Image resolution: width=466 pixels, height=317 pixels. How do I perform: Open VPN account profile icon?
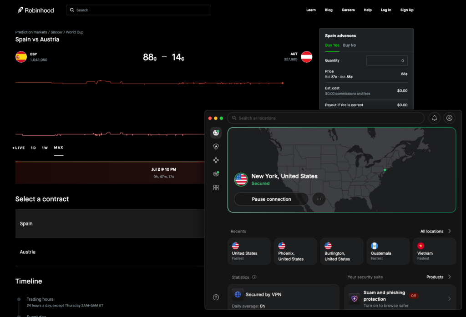pos(449,118)
